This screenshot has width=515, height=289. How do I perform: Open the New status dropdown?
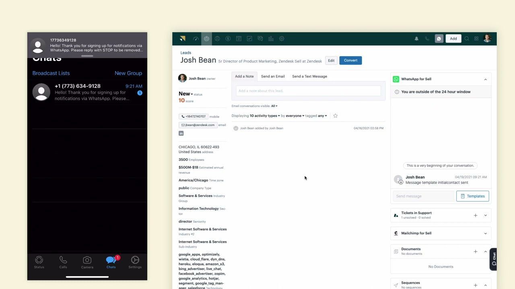click(185, 94)
